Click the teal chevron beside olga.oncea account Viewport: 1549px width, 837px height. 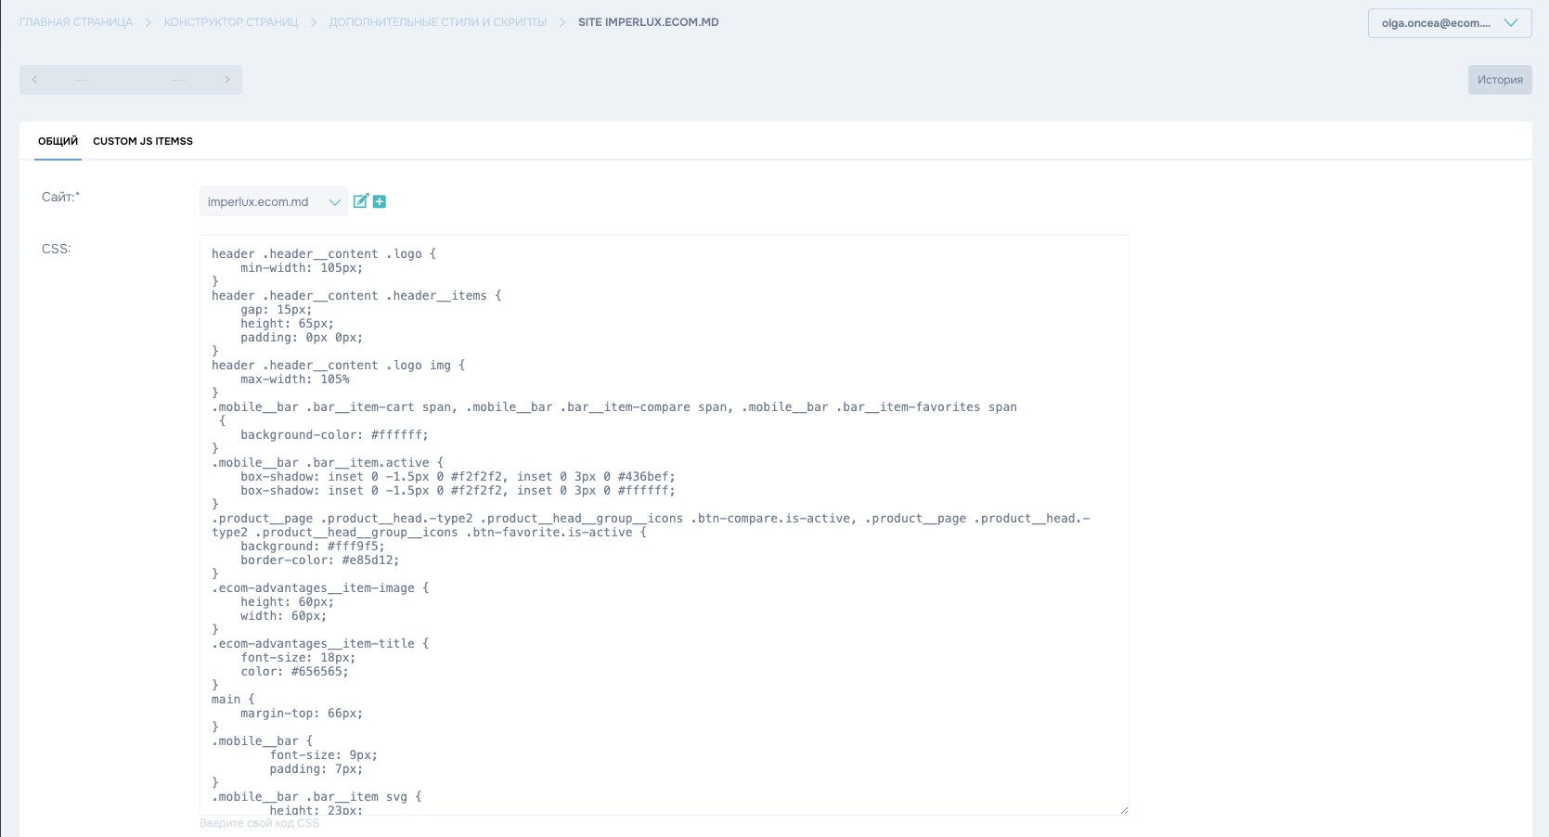coord(1511,23)
